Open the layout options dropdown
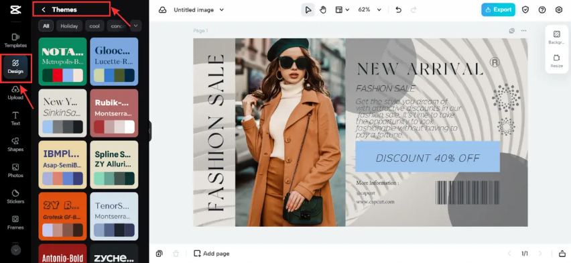Viewport: 571px width, 263px height. tap(342, 10)
